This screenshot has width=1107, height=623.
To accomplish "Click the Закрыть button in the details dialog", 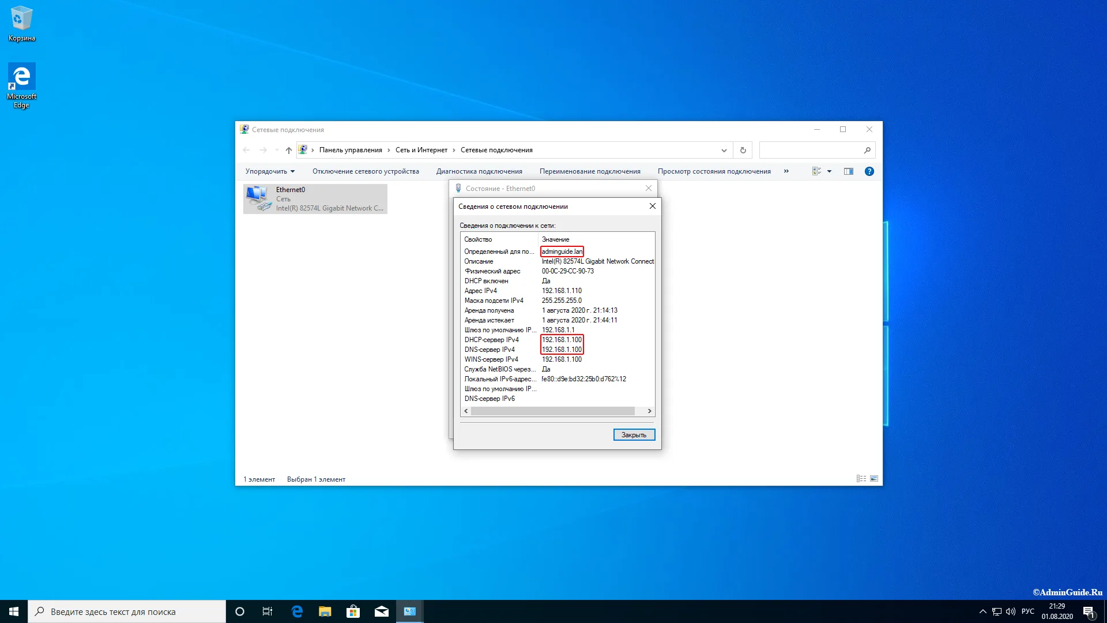I will click(x=634, y=435).
